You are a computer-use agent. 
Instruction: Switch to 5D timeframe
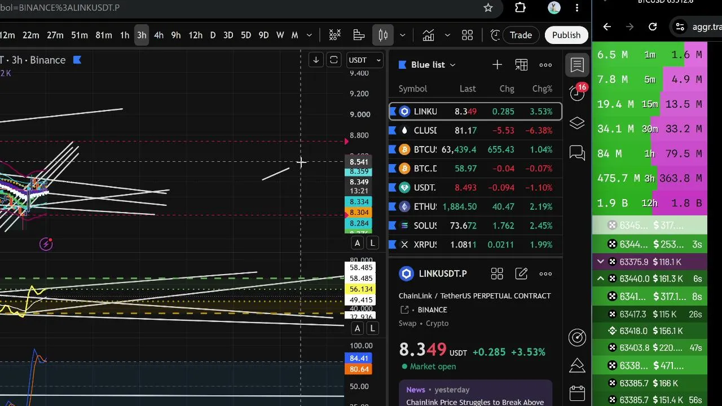click(246, 35)
